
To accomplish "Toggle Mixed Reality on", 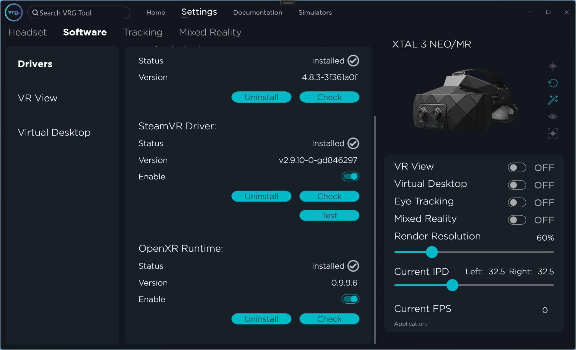I will [x=517, y=220].
